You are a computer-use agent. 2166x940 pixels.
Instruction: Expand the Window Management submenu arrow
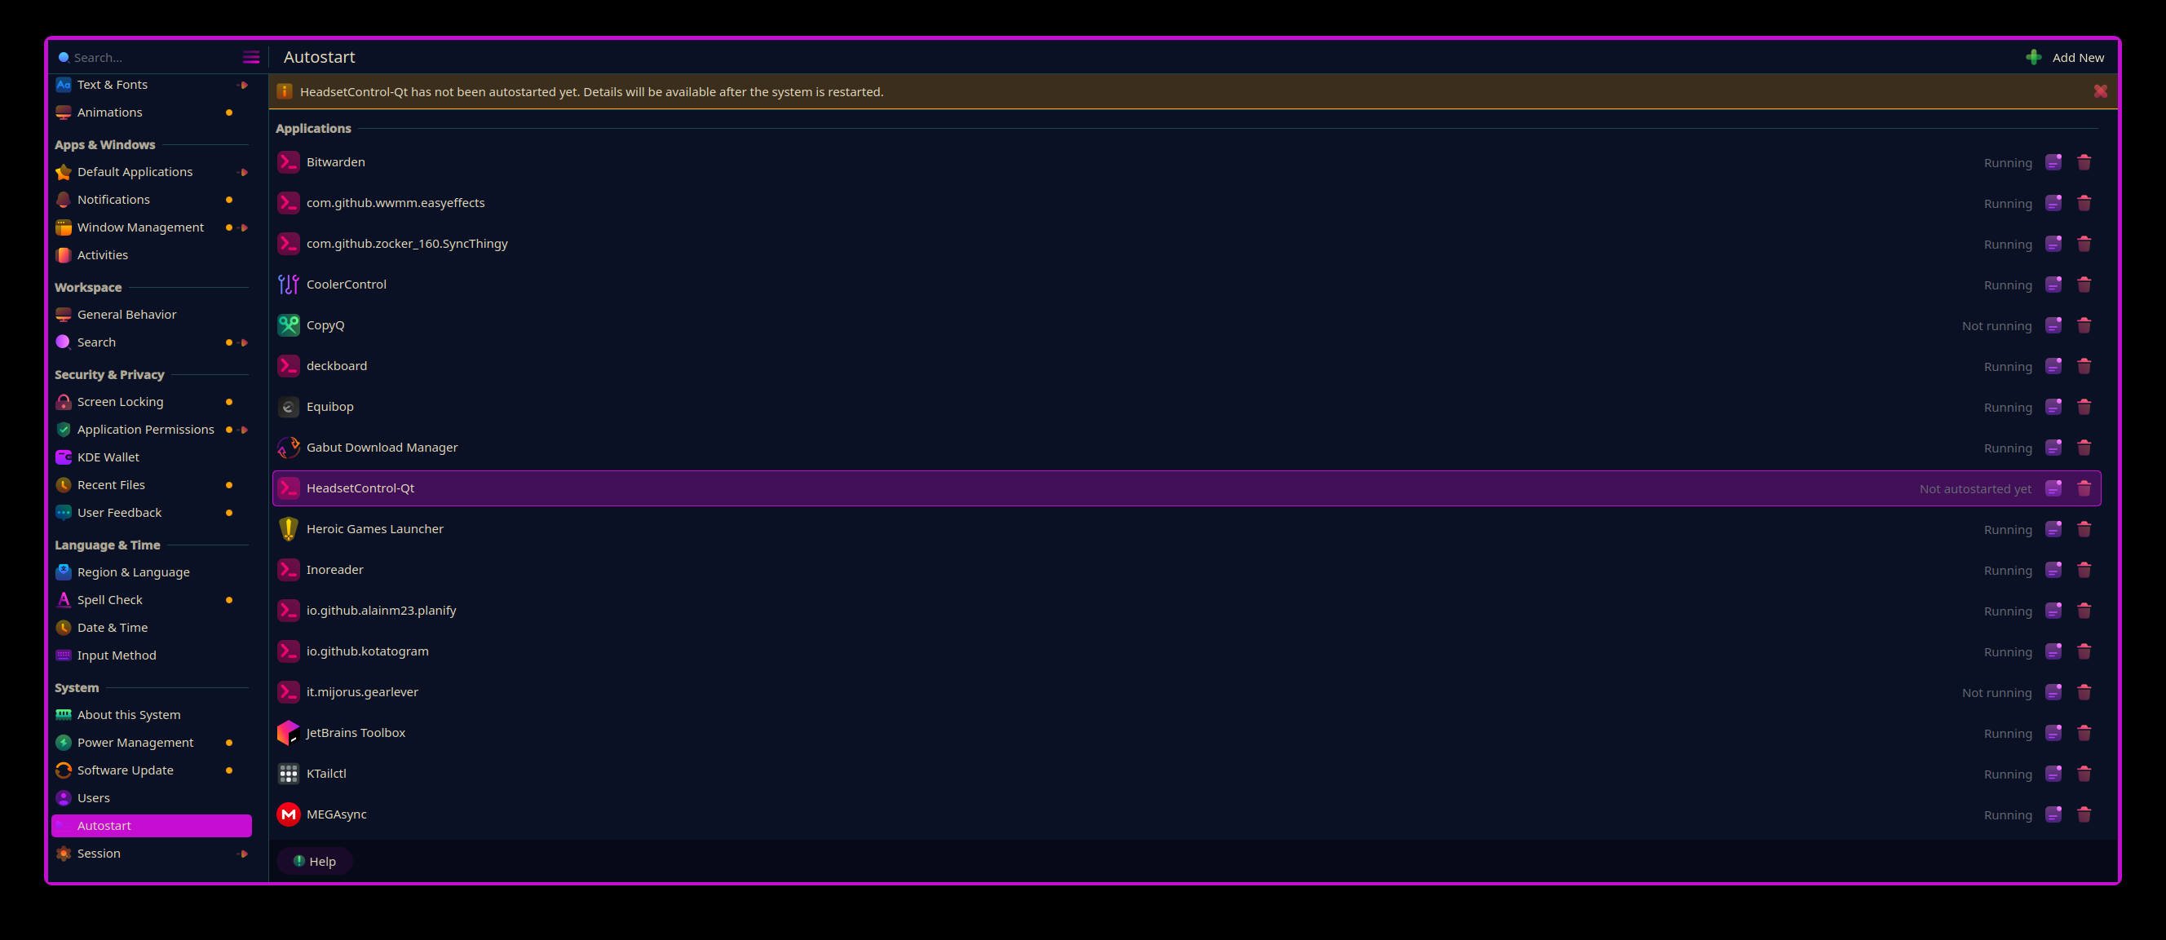(244, 227)
